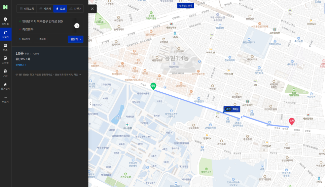Open 상세보기 route details
Image resolution: width=325 pixels, height=187 pixels.
(x=21, y=65)
